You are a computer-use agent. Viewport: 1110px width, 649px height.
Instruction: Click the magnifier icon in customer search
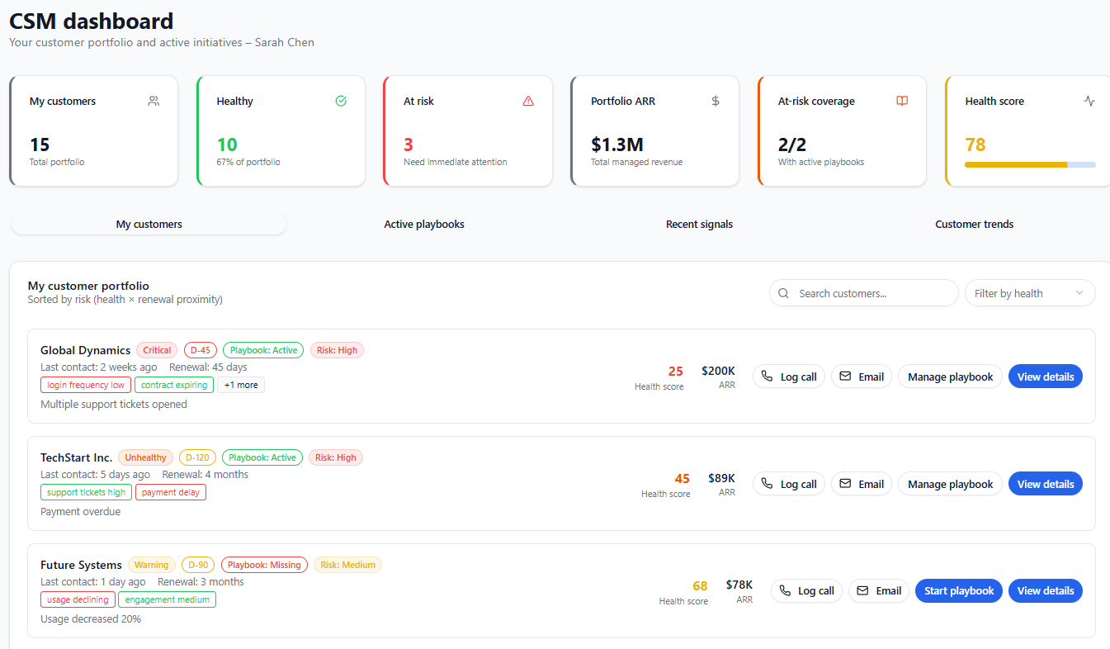click(784, 293)
